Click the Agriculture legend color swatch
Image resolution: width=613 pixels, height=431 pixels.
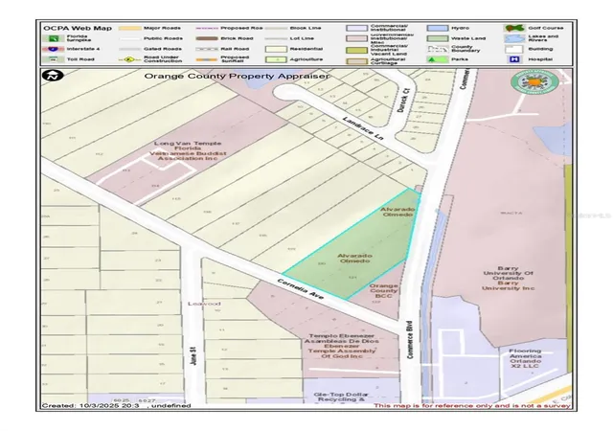pyautogui.click(x=276, y=59)
